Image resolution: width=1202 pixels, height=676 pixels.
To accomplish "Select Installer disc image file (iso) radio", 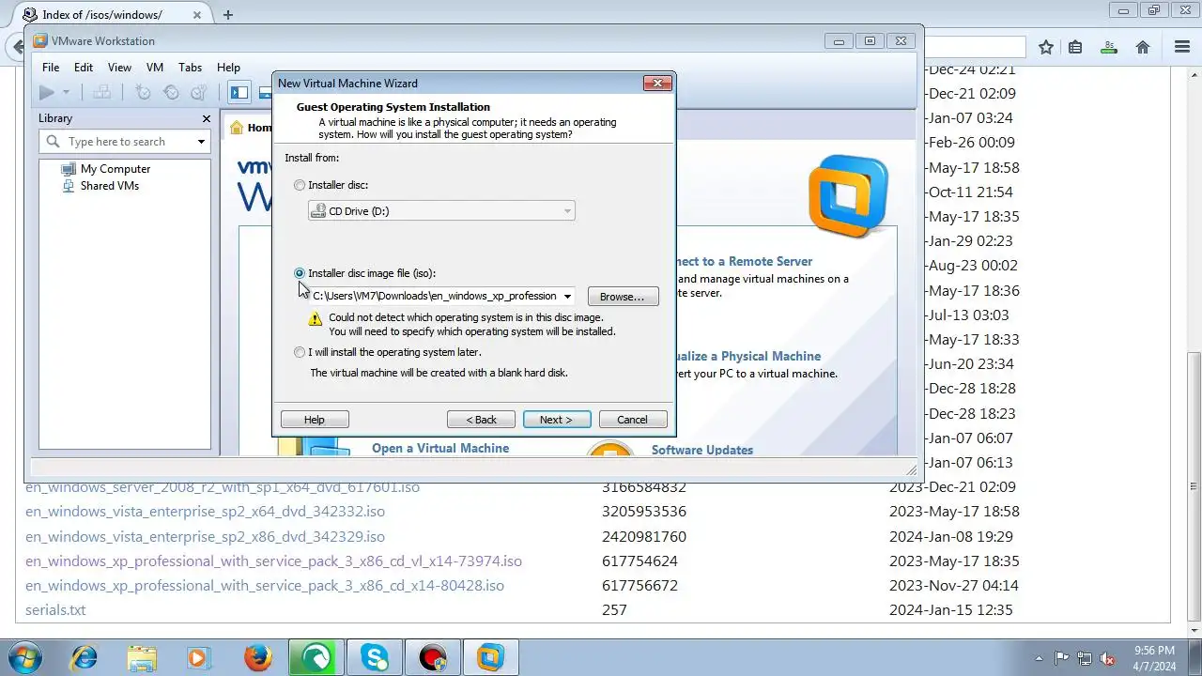I will click(x=300, y=273).
